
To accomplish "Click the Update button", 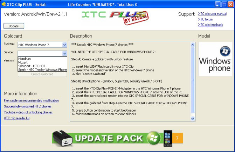I will click(x=14, y=26).
